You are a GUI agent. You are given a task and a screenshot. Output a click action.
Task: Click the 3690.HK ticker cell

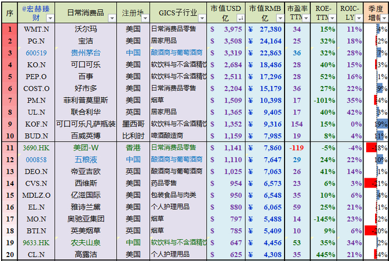click(x=36, y=148)
